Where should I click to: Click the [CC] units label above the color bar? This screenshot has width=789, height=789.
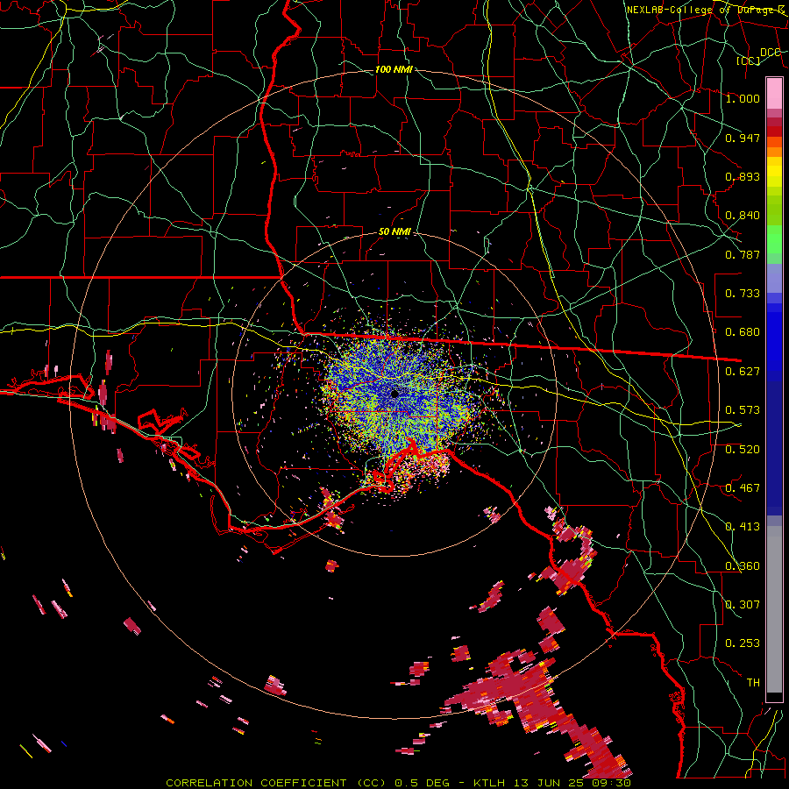[749, 60]
